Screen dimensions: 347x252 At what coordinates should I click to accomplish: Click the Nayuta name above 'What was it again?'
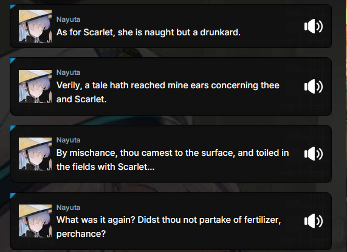pyautogui.click(x=69, y=208)
